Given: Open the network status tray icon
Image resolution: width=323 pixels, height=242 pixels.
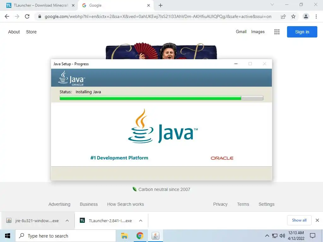Looking at the screenshot, I should point(275,236).
